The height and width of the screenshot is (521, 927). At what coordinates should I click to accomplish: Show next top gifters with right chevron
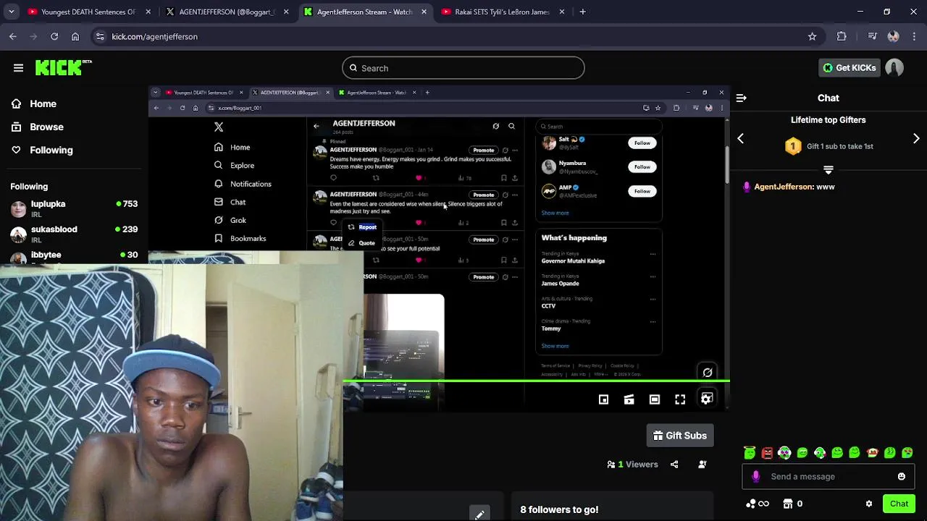916,138
